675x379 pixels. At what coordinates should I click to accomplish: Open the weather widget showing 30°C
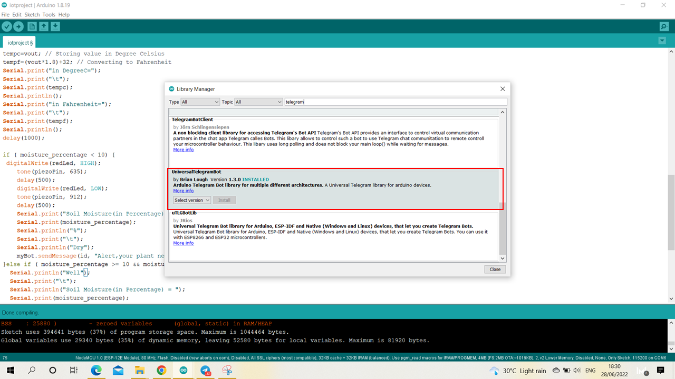tap(518, 371)
